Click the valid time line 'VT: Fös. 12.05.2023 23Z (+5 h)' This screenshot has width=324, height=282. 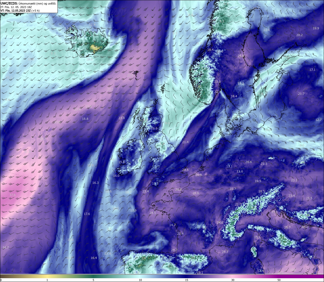coord(20,11)
